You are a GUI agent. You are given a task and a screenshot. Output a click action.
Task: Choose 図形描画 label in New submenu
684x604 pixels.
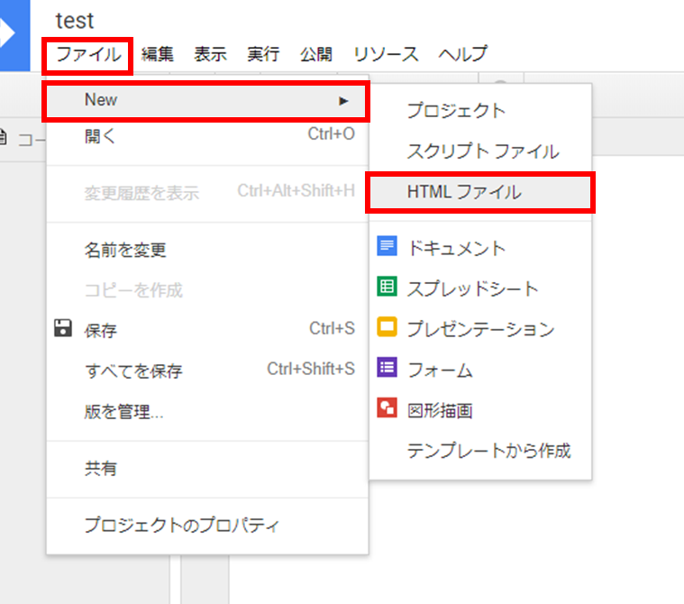click(x=440, y=410)
